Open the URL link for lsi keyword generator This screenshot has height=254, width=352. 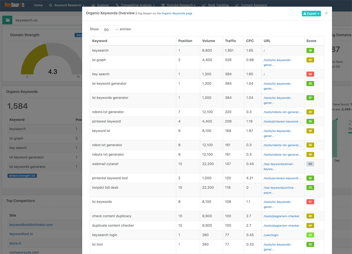coord(277,86)
